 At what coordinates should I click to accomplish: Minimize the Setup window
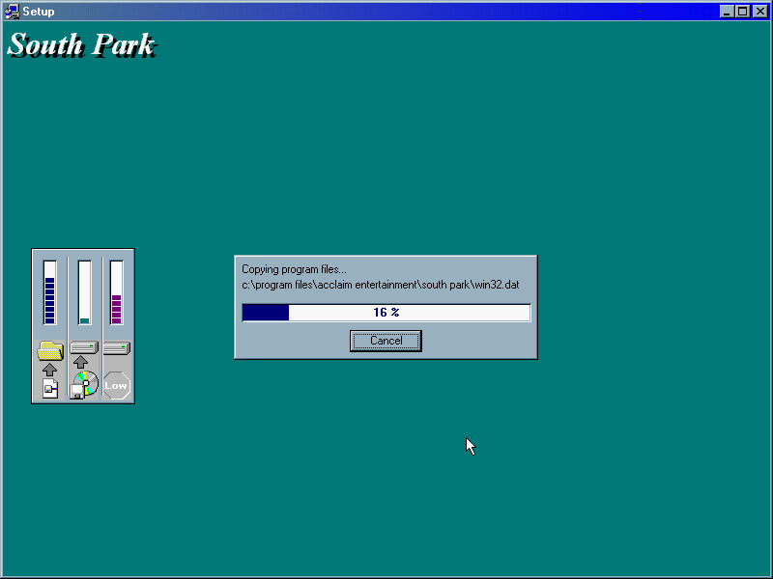click(x=728, y=12)
